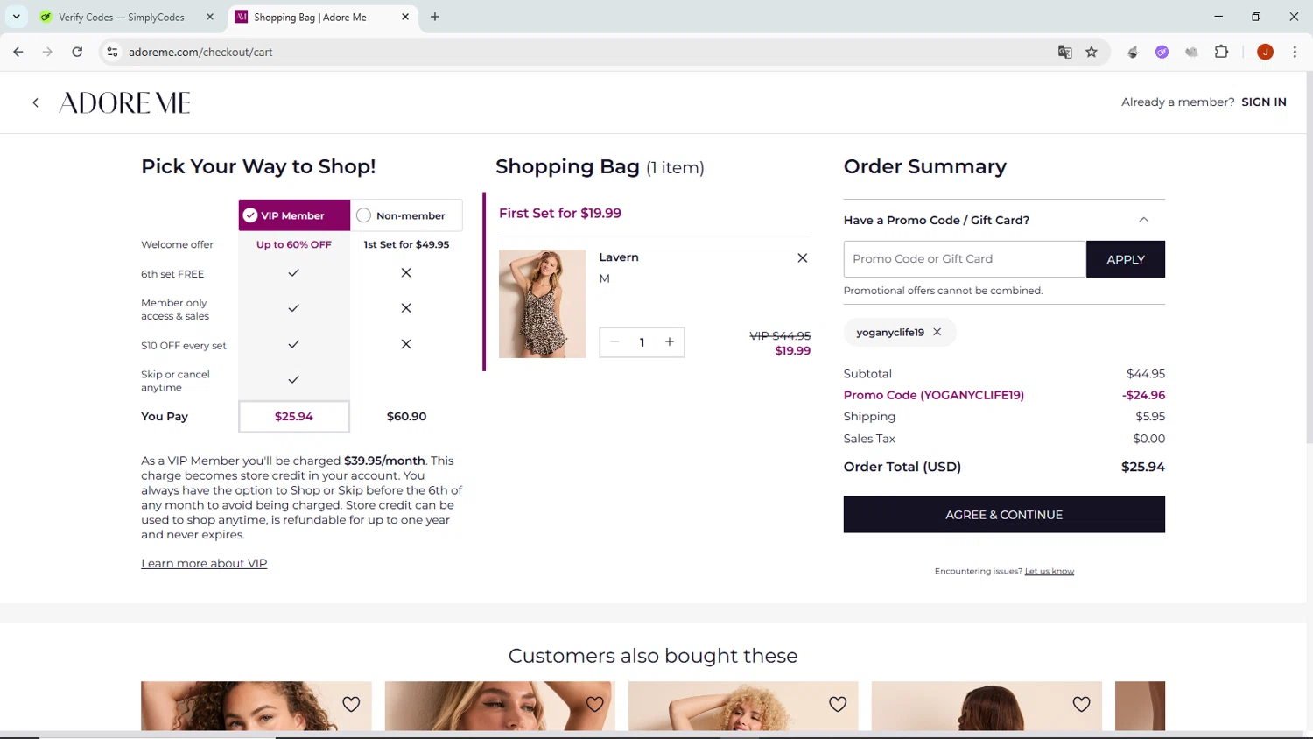The width and height of the screenshot is (1313, 739).
Task: Click the Promo Code (YOGANYCLIFE19) line
Action: coord(1004,395)
